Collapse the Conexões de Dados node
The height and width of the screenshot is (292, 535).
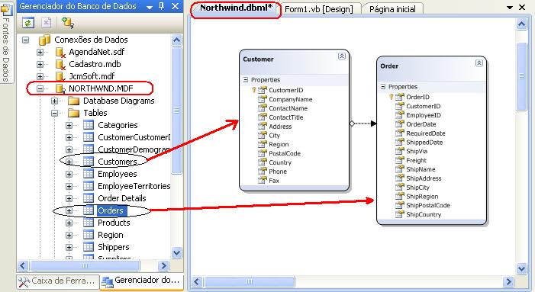[26, 40]
